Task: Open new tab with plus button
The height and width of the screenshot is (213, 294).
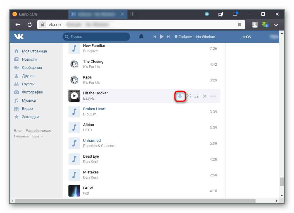Action: 132,14
